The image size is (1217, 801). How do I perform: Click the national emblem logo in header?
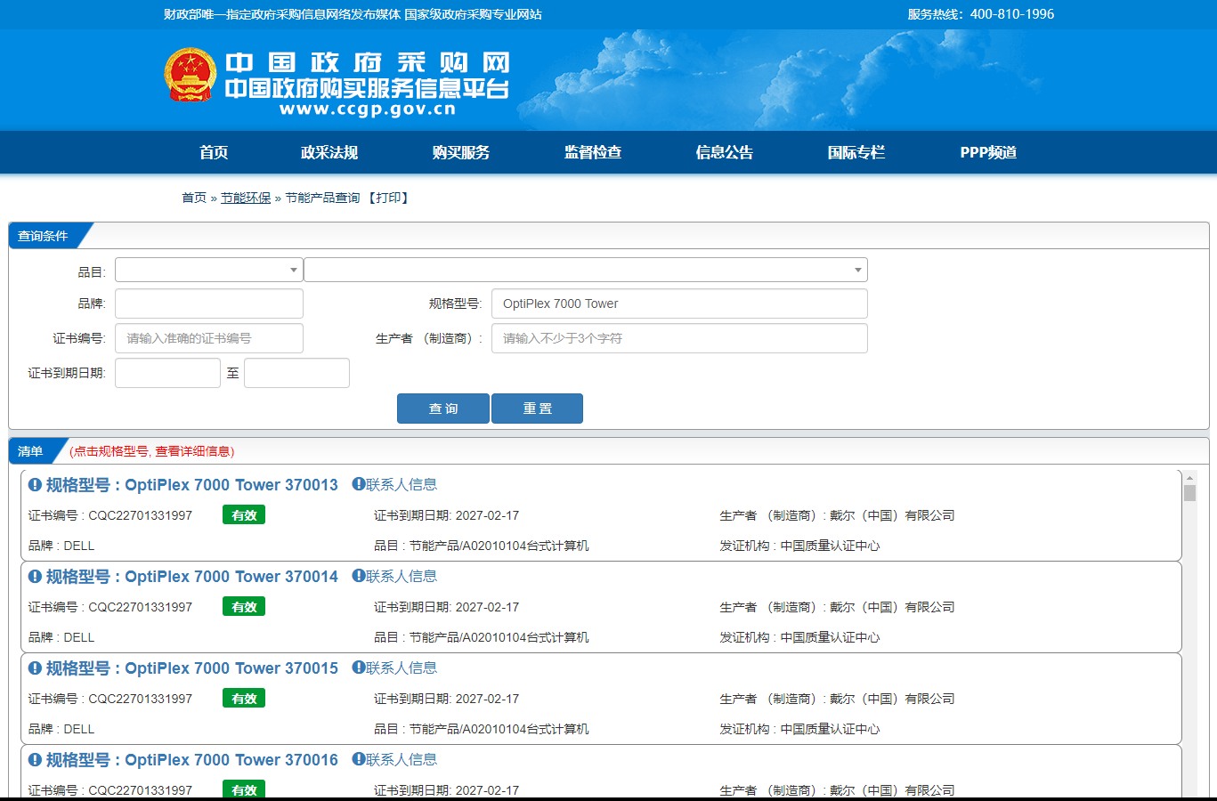(190, 76)
